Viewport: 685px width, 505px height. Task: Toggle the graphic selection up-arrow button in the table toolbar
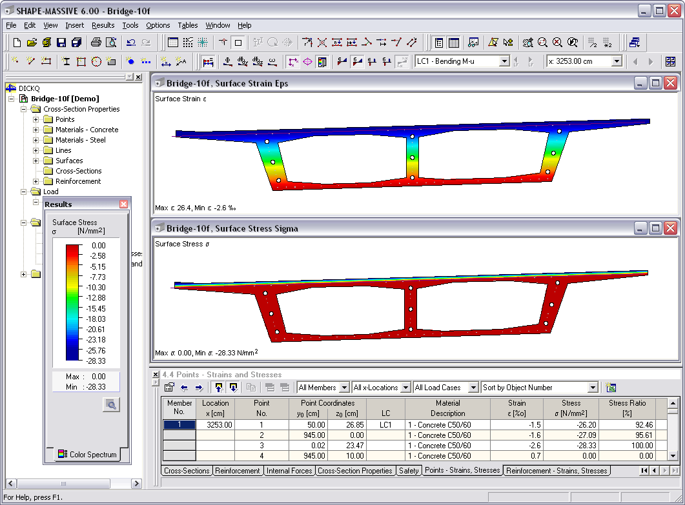(x=219, y=388)
